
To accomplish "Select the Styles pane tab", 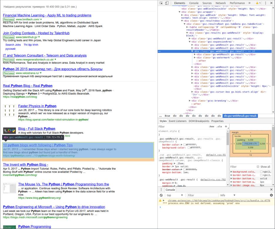I will coord(163,121).
